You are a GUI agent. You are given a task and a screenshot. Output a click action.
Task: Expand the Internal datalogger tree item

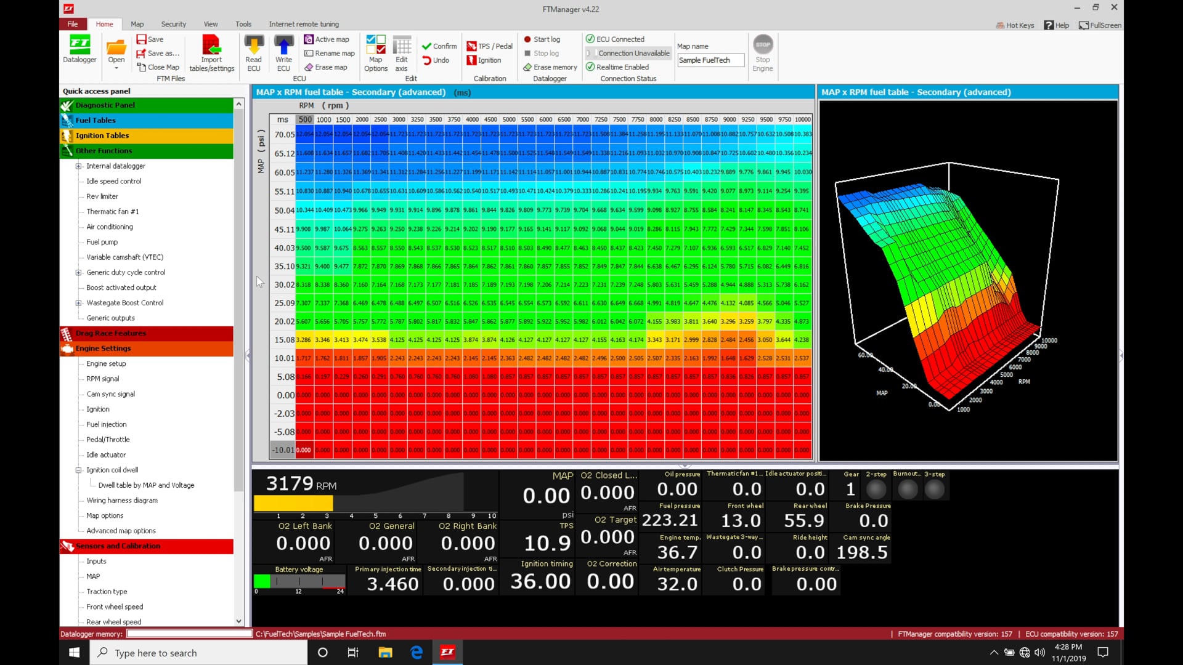[78, 166]
